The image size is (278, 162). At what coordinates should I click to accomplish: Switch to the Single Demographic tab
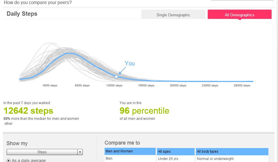pos(173,15)
